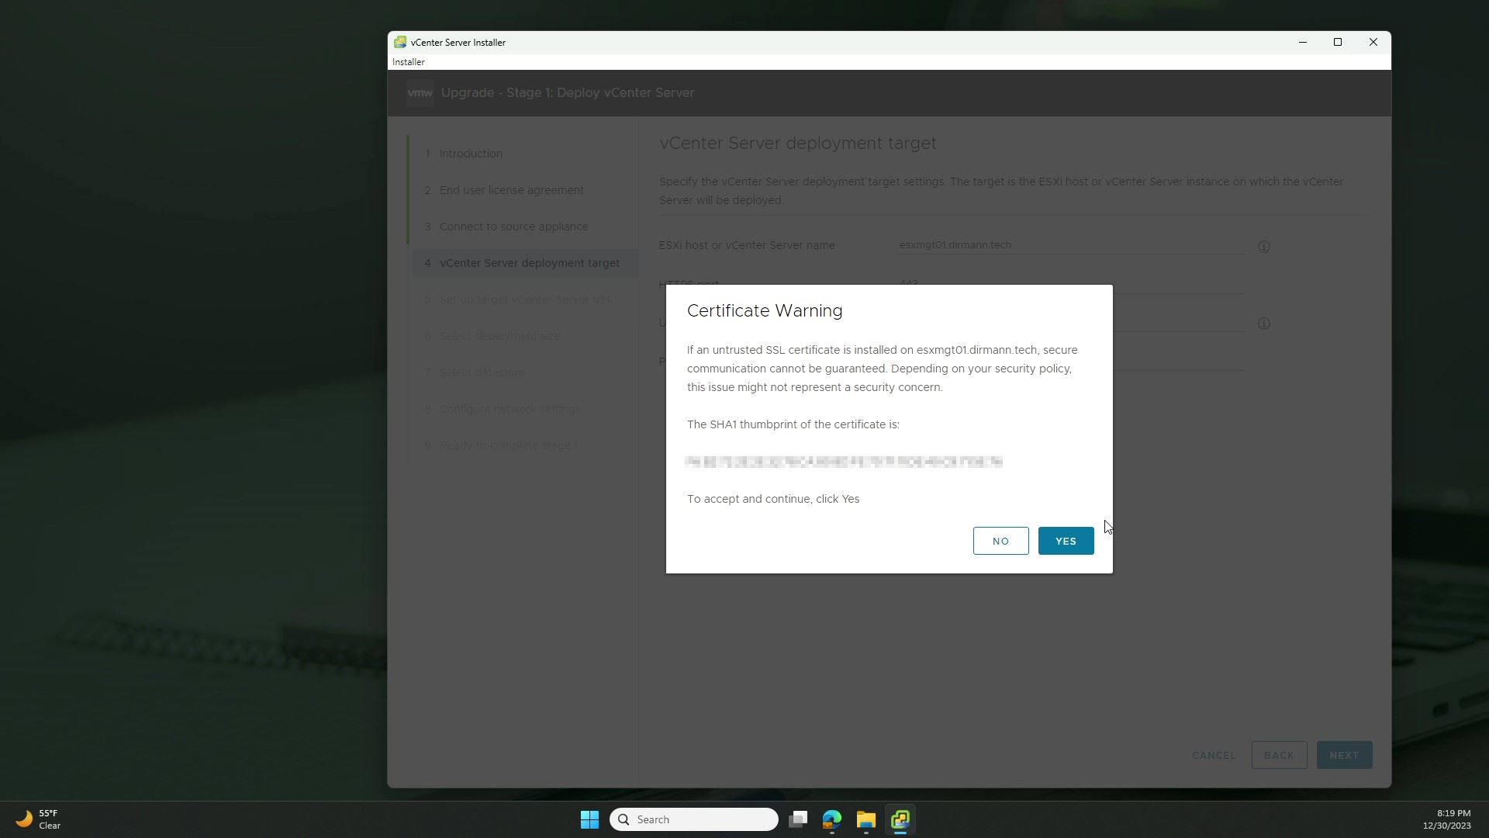This screenshot has width=1489, height=838.
Task: Click the blurred SHA1 thumbprint text
Action: [845, 462]
